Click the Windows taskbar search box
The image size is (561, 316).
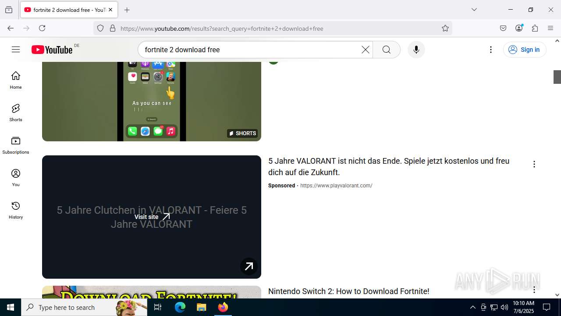(x=84, y=307)
